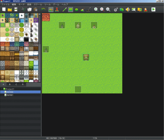The height and width of the screenshot is (140, 164).
Task: Open the 描画 menu
Action: (x=29, y=5)
